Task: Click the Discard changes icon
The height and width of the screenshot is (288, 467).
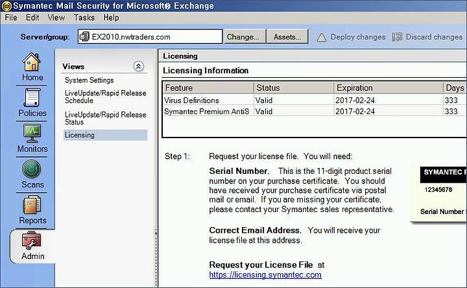Action: (x=397, y=37)
